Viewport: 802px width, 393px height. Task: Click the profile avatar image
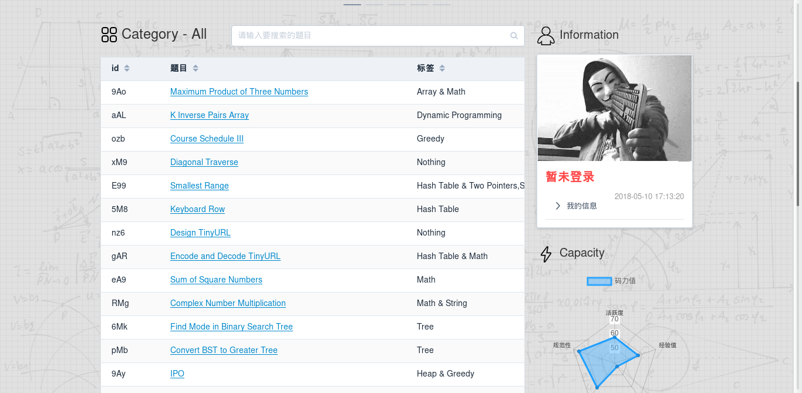click(615, 108)
